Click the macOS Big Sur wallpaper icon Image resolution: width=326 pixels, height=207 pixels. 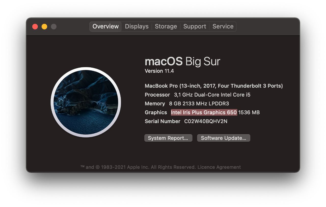pos(86,102)
